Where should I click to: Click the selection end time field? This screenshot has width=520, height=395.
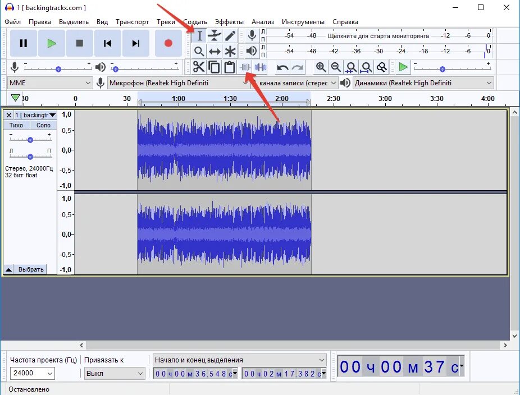point(284,374)
